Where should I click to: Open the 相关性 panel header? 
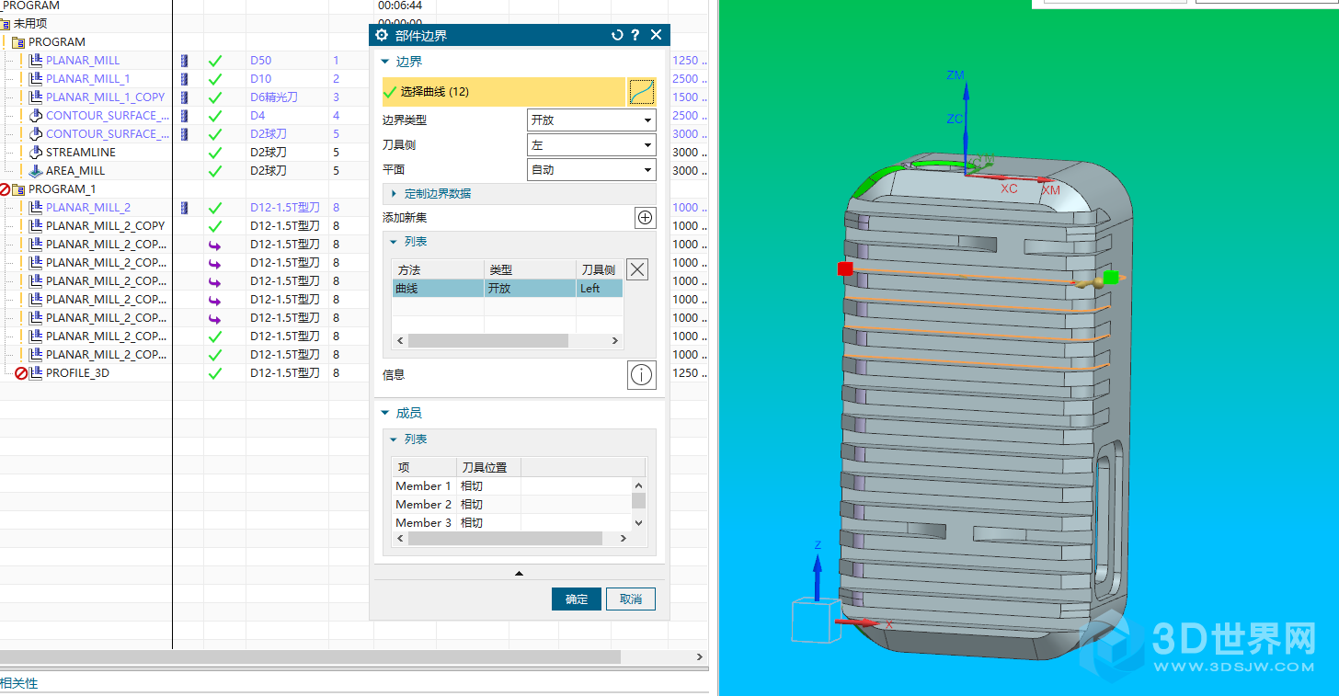pos(19,682)
